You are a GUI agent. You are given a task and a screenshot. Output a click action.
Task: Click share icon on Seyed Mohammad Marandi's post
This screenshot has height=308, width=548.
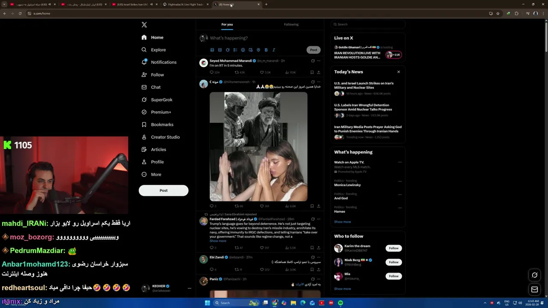(319, 72)
